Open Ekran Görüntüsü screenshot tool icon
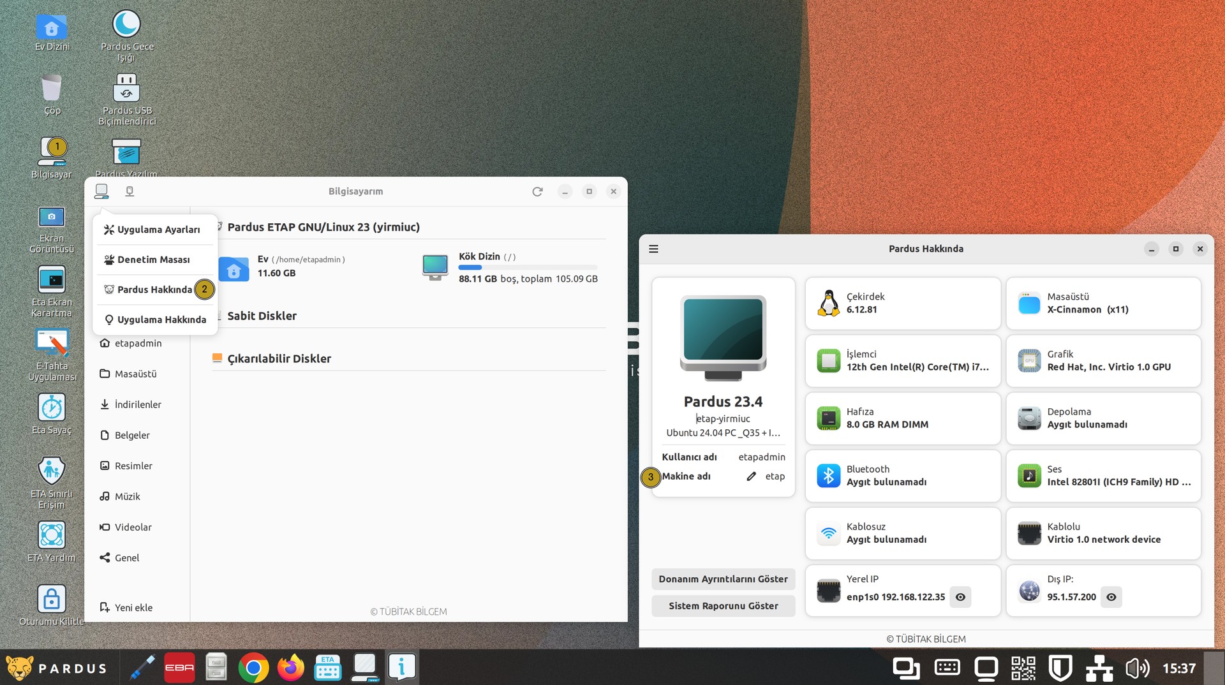 tap(52, 229)
